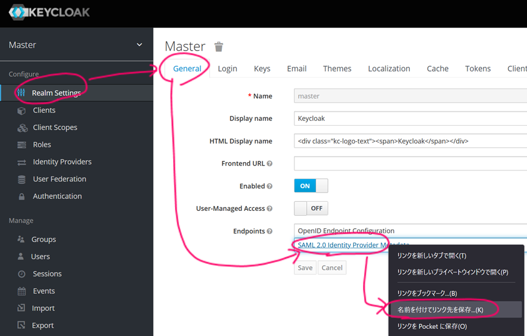Viewport: 527px width, 336px height.
Task: Click the Realm Settings sliders icon
Action: [x=21, y=92]
